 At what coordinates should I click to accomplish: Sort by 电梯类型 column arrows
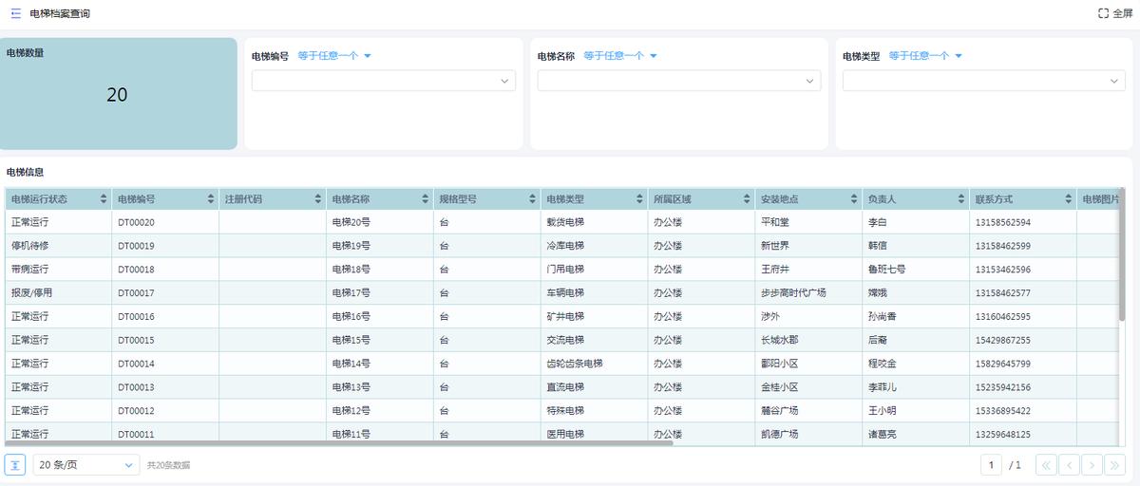coord(639,199)
